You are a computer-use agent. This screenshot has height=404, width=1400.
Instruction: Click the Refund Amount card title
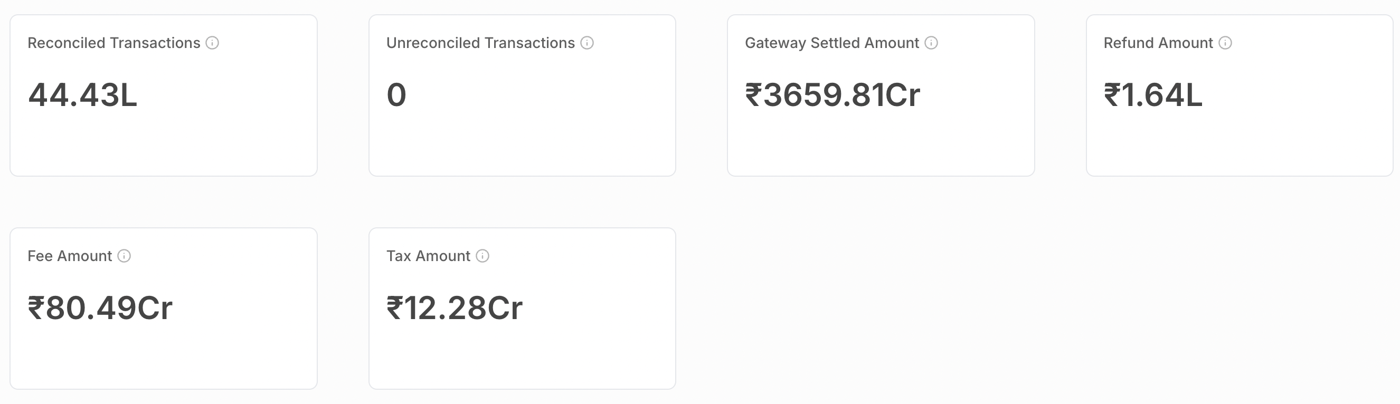(1158, 43)
